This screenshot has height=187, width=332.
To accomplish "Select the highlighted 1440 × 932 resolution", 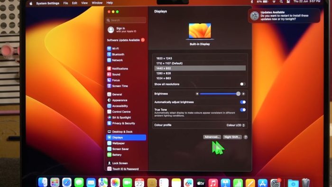I will coord(200,68).
